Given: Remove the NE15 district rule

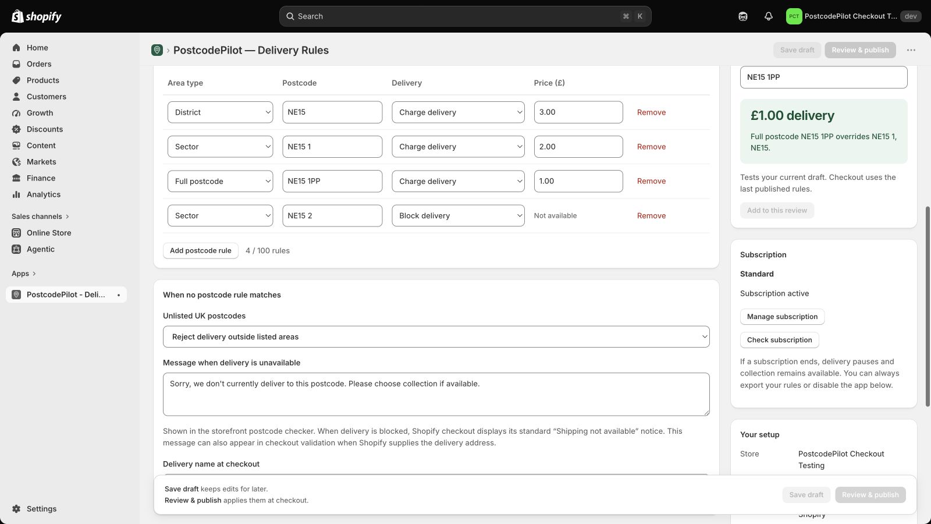Looking at the screenshot, I should [x=651, y=112].
